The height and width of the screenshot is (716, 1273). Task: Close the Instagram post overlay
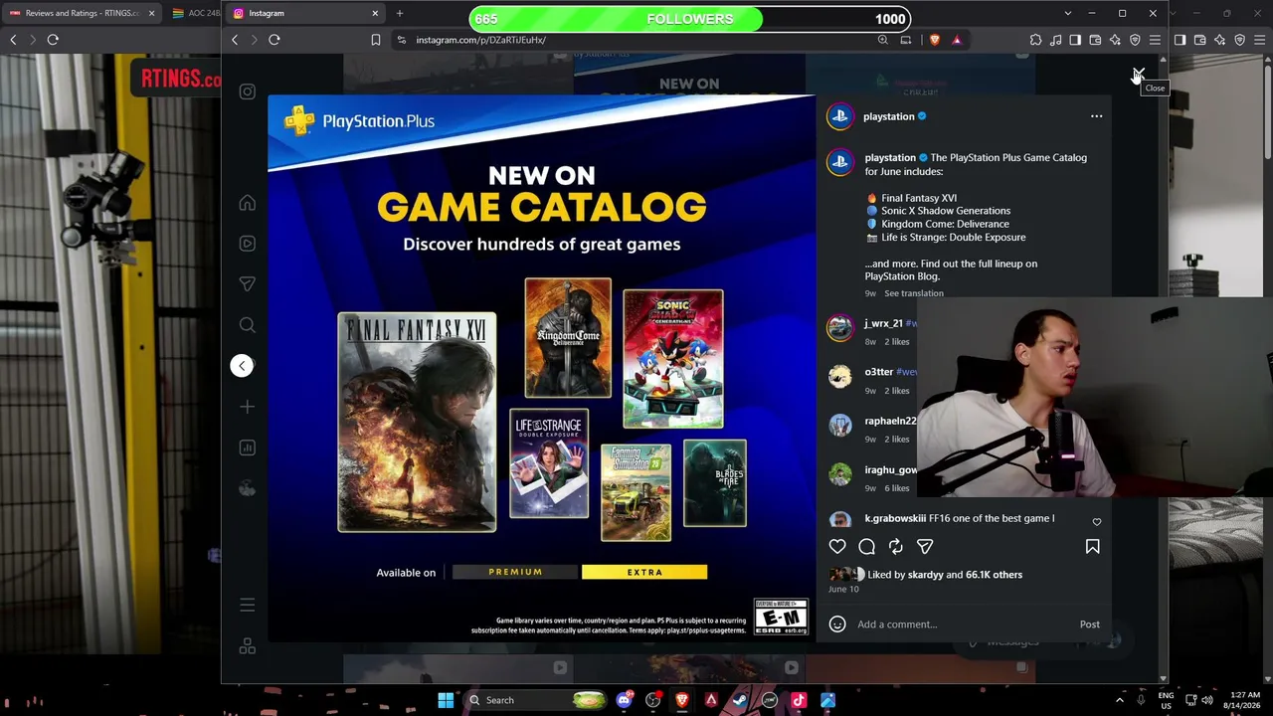(1139, 75)
